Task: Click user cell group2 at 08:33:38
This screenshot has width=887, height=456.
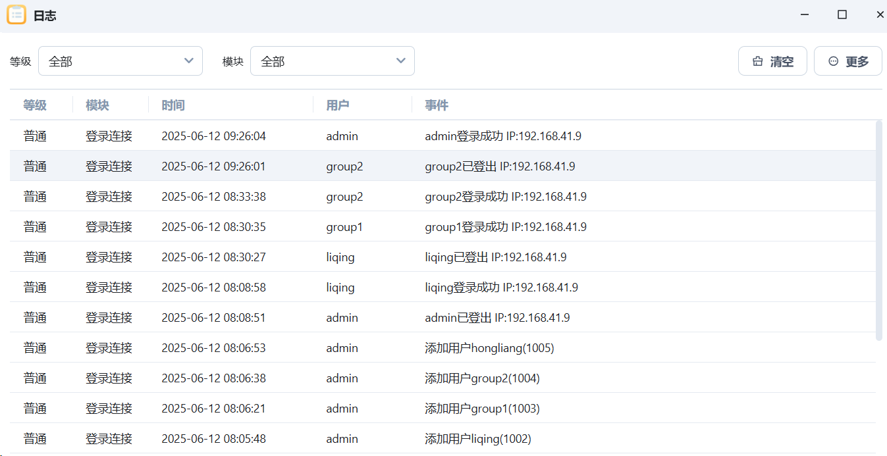Action: [344, 197]
